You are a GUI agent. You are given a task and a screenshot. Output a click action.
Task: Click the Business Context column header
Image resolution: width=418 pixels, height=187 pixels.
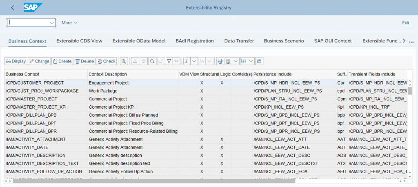(x=46, y=74)
